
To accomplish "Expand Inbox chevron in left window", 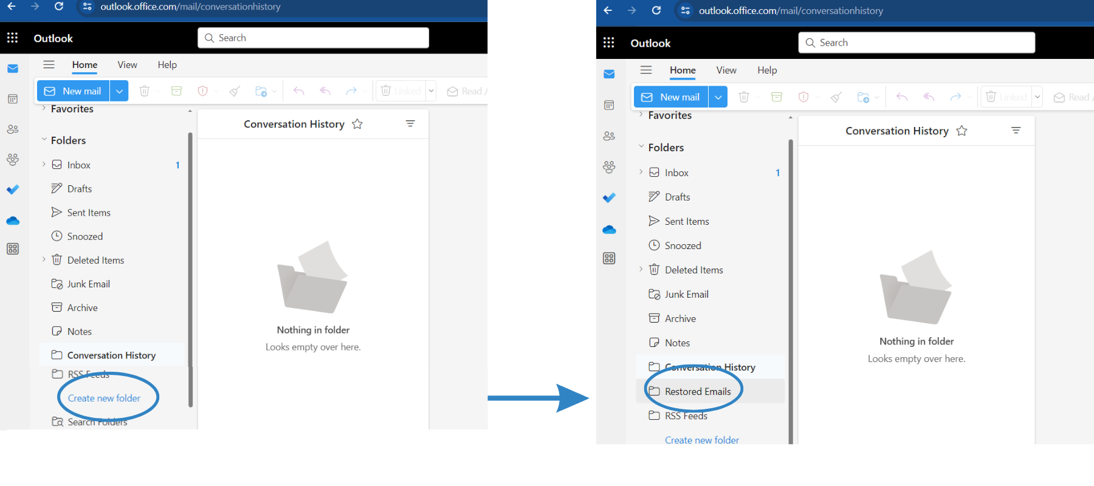I will point(44,165).
